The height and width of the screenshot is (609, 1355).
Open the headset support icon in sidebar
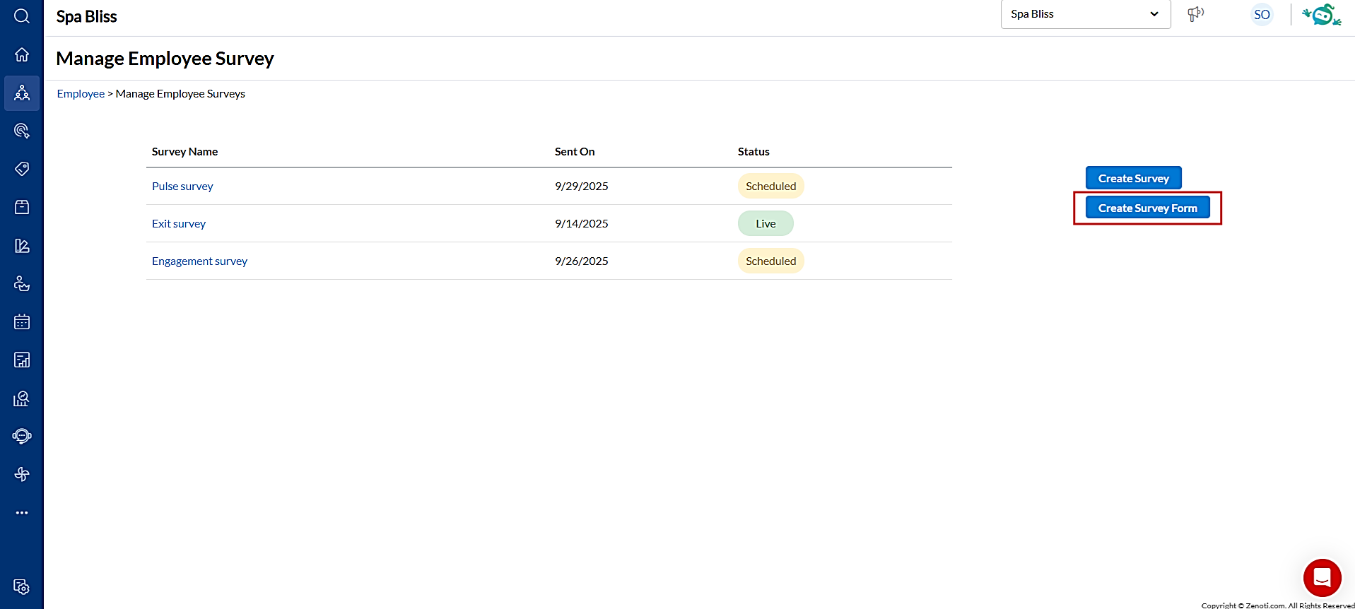click(22, 436)
